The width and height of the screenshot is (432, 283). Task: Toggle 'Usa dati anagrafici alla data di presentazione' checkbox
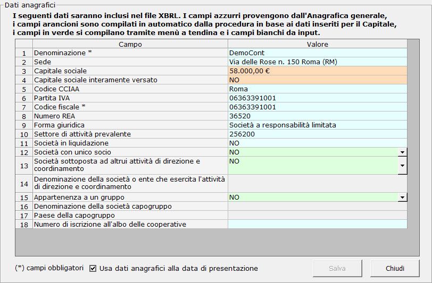(93, 269)
